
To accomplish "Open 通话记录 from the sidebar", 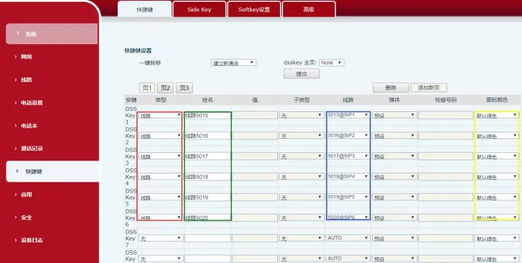I will click(x=31, y=148).
